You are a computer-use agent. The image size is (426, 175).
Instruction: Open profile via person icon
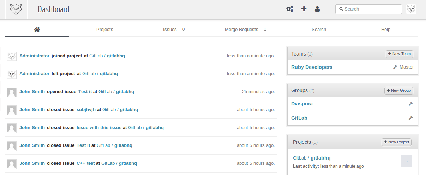point(317,9)
